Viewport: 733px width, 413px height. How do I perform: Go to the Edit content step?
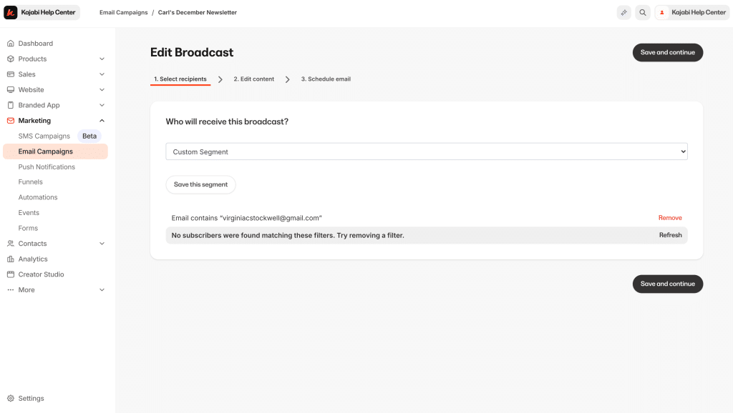click(253, 79)
